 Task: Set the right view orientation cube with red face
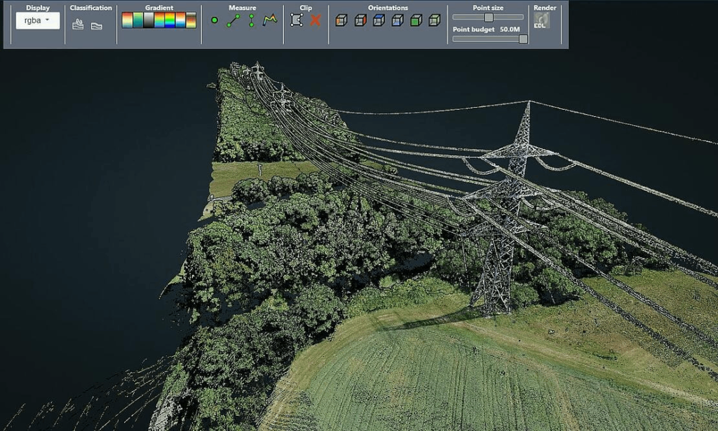(360, 20)
